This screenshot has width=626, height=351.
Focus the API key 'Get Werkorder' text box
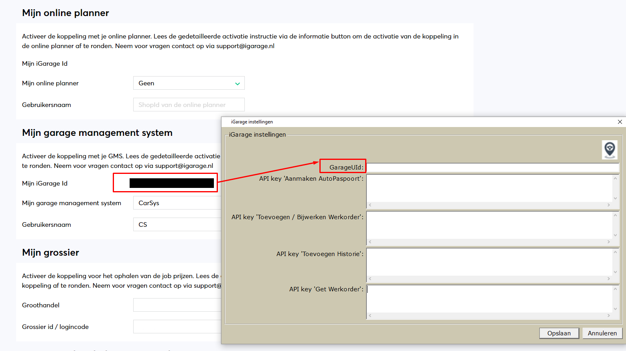click(489, 299)
